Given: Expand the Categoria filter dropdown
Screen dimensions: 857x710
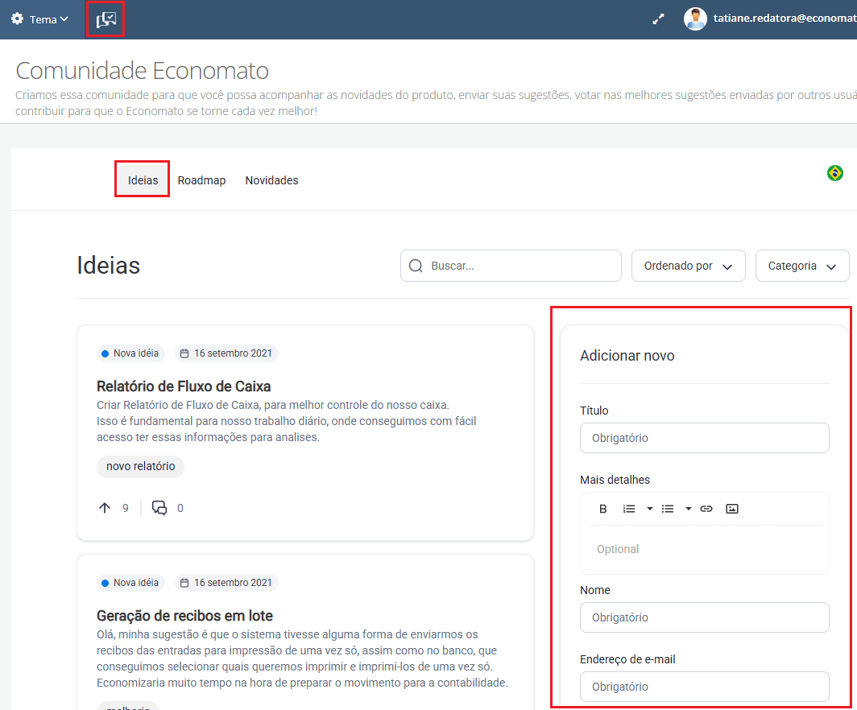Looking at the screenshot, I should click(x=801, y=266).
